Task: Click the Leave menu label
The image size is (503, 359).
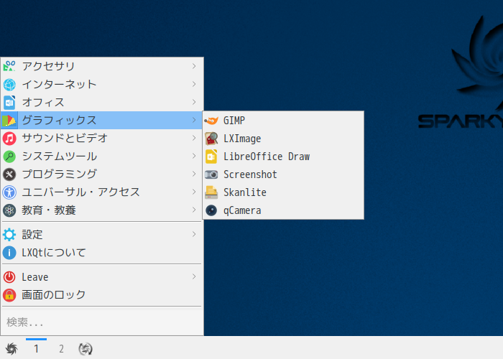Action: point(35,277)
